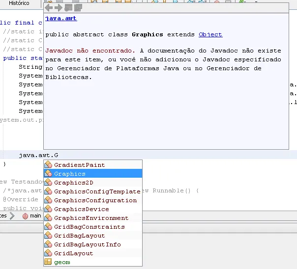Click the go to source icon in Javadoc popup
Viewport: 297px width, 269px height.
[x=78, y=8]
